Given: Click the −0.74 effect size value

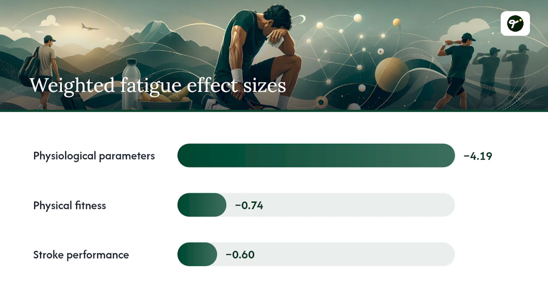Looking at the screenshot, I should click(x=249, y=206).
